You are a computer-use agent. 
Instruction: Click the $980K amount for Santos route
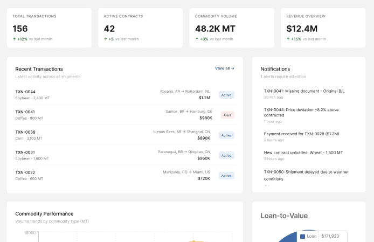[x=206, y=118]
